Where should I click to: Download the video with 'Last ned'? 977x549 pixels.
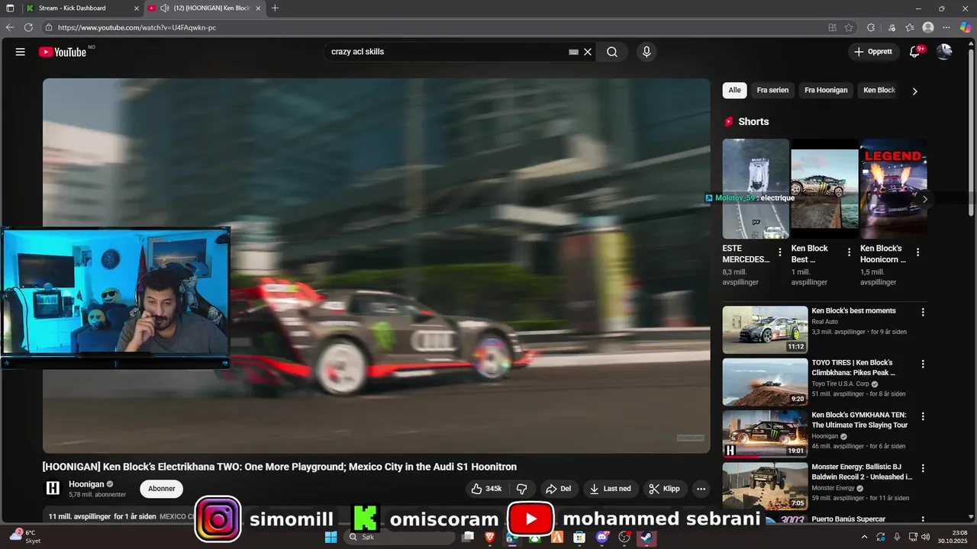point(611,489)
